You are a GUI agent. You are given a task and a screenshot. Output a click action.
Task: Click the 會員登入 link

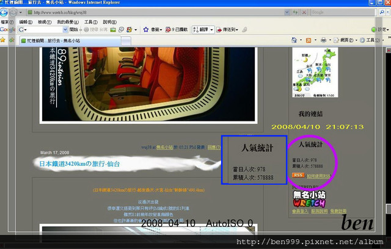[x=300, y=211]
